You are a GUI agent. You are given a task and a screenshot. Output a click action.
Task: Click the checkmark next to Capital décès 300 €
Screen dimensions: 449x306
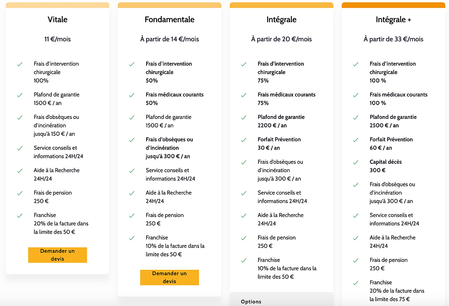356,162
